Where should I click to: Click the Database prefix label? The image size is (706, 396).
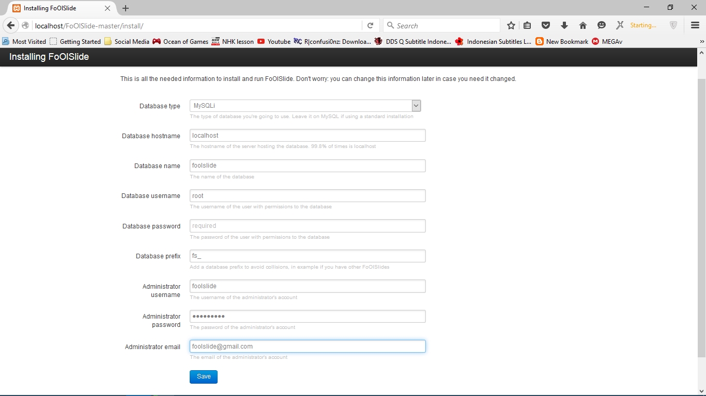[x=158, y=256]
